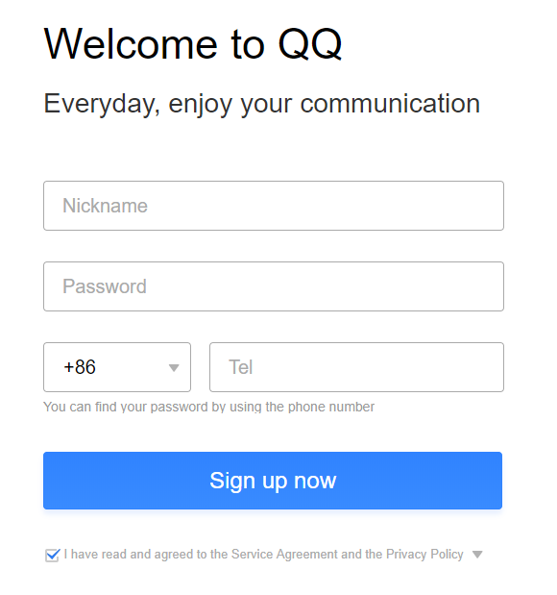Click the +86 value in country selector
The width and height of the screenshot is (557, 595).
coord(80,367)
